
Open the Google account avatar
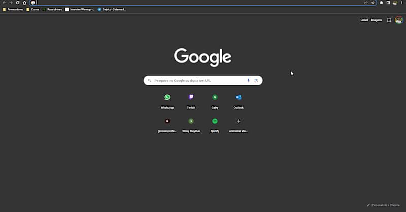[x=399, y=20]
